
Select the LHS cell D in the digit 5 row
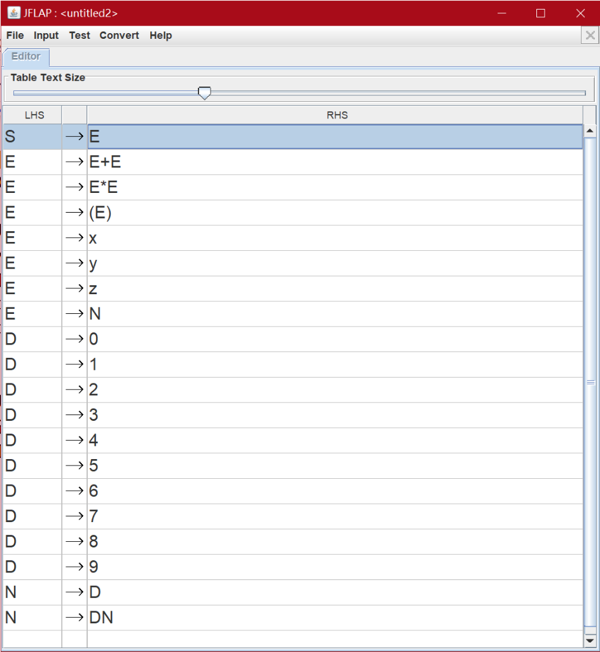point(33,465)
